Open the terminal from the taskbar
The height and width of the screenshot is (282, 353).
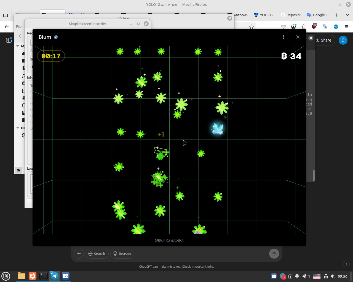(44, 276)
